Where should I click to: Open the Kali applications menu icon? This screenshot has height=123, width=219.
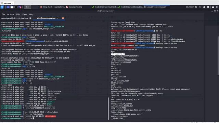point(2,7)
